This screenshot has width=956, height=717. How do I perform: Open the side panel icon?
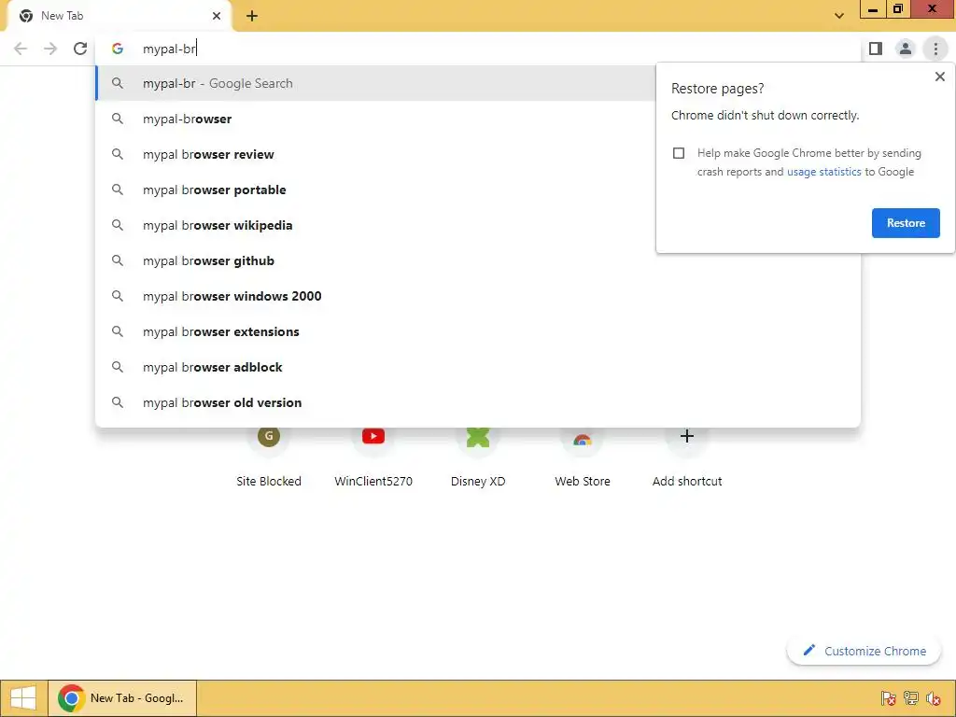click(876, 49)
